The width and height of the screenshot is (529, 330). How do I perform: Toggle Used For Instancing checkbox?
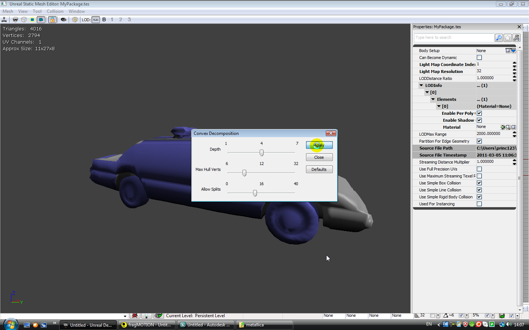coord(479,204)
